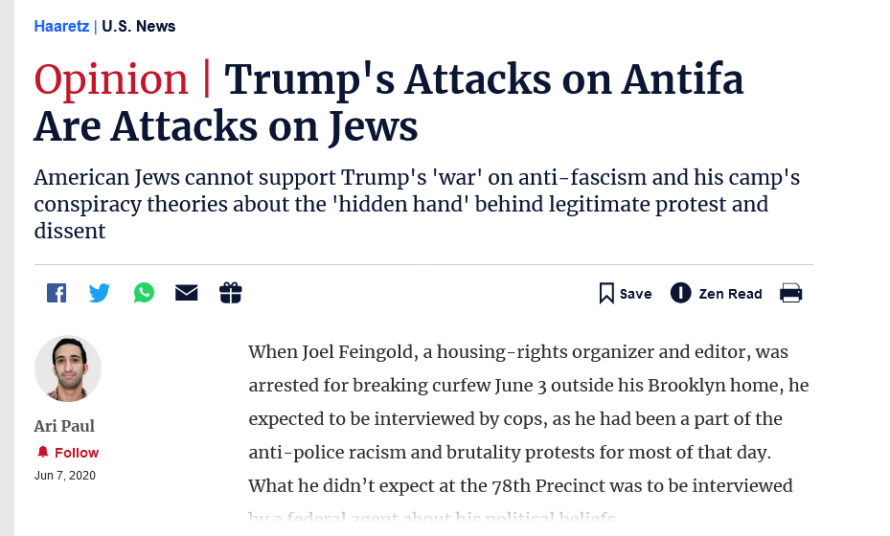Open the Haaretz home link
This screenshot has width=890, height=536.
pyautogui.click(x=61, y=26)
